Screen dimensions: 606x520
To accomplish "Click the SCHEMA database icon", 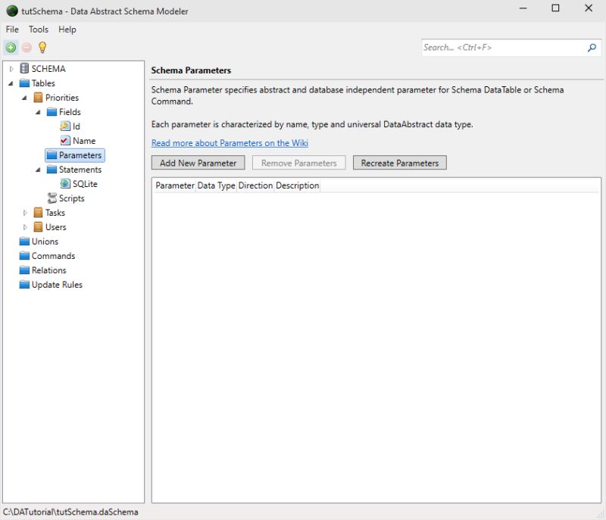I will tap(24, 68).
